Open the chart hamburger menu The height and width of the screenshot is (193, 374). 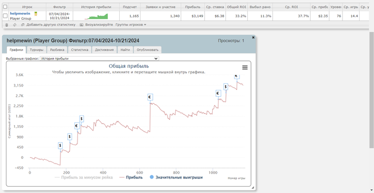point(245,67)
